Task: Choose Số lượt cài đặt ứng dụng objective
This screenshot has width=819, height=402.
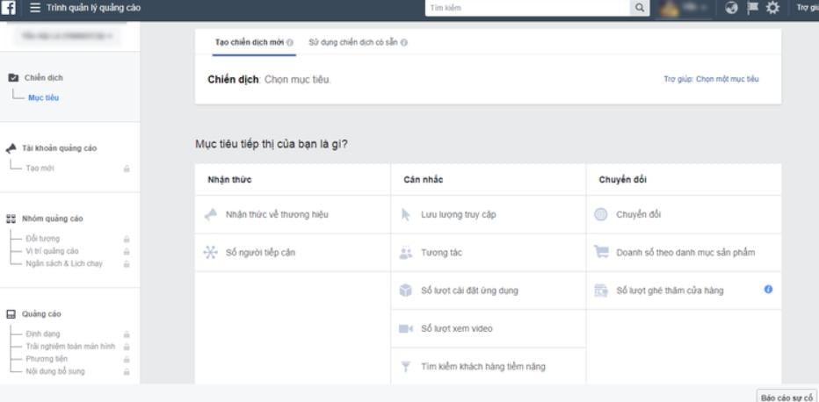Action: coord(489,291)
